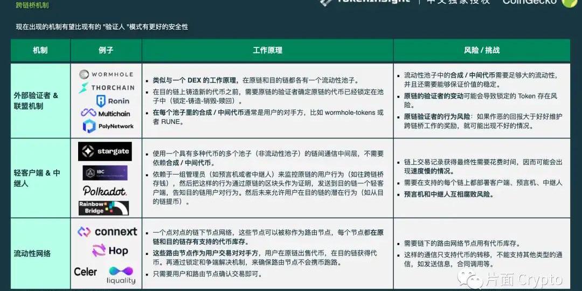Click the risk bullet 需要链下的路由网络节点用有代币库存
Viewport: 582px width, 291px height.
tap(459, 244)
